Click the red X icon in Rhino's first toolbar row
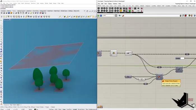The image size is (196, 110). 41,13
